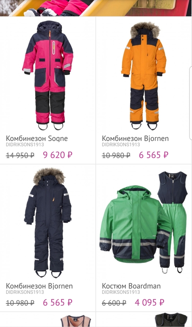Click the 9 620 ₽ sale price
192x327 pixels.
(58, 155)
